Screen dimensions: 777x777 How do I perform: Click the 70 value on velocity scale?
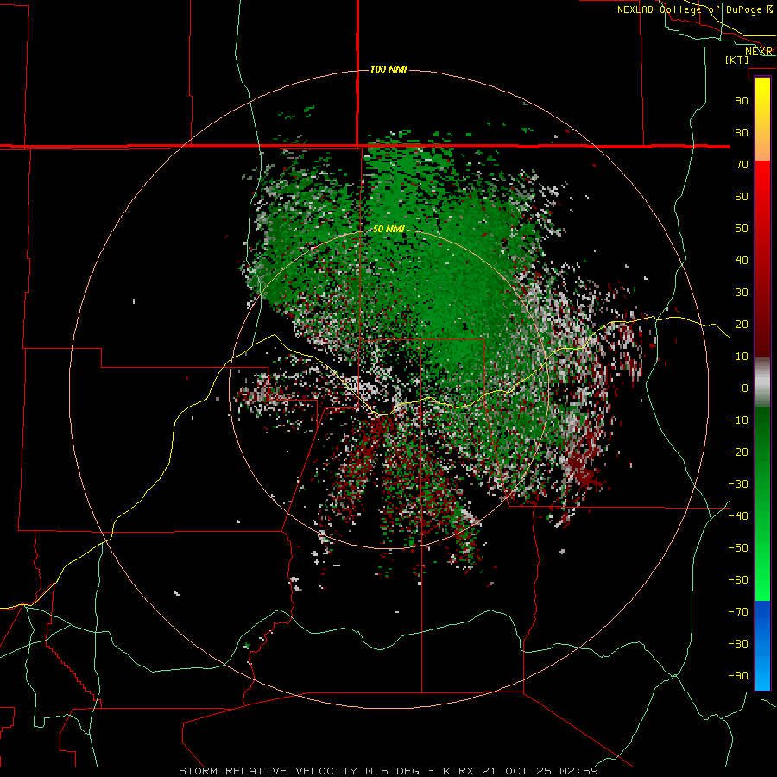pyautogui.click(x=742, y=165)
